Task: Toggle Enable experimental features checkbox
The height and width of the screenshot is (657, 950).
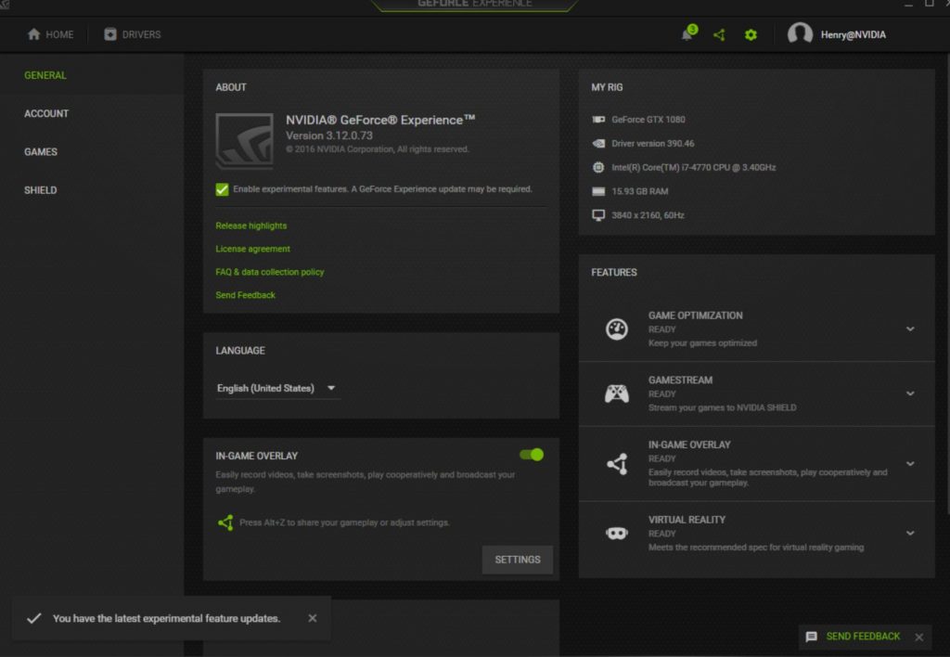Action: click(x=223, y=189)
